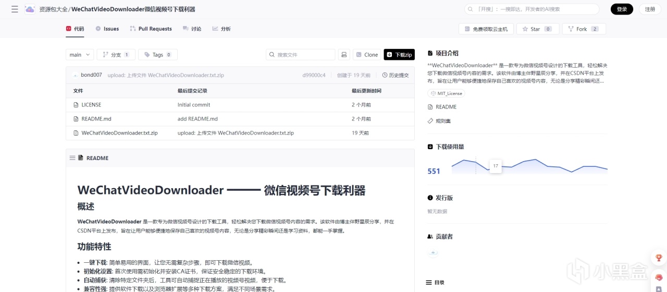Click the 注册 register button
This screenshot has width=667, height=292.
click(650, 9)
